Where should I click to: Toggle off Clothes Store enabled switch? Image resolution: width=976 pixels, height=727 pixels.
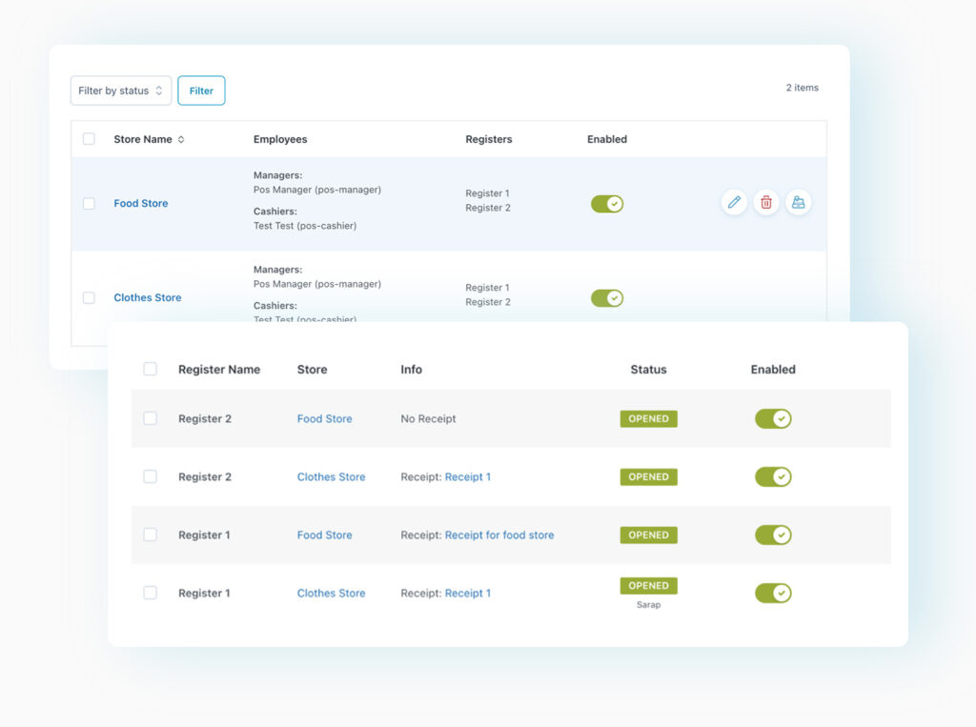point(607,298)
